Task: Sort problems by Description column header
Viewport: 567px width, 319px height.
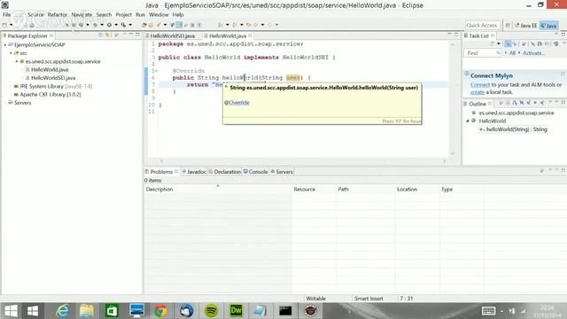Action: point(218,189)
